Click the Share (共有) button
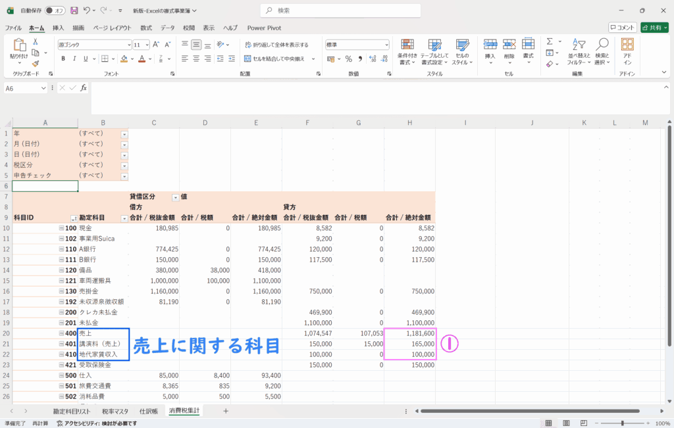This screenshot has width=674, height=428. (656, 28)
